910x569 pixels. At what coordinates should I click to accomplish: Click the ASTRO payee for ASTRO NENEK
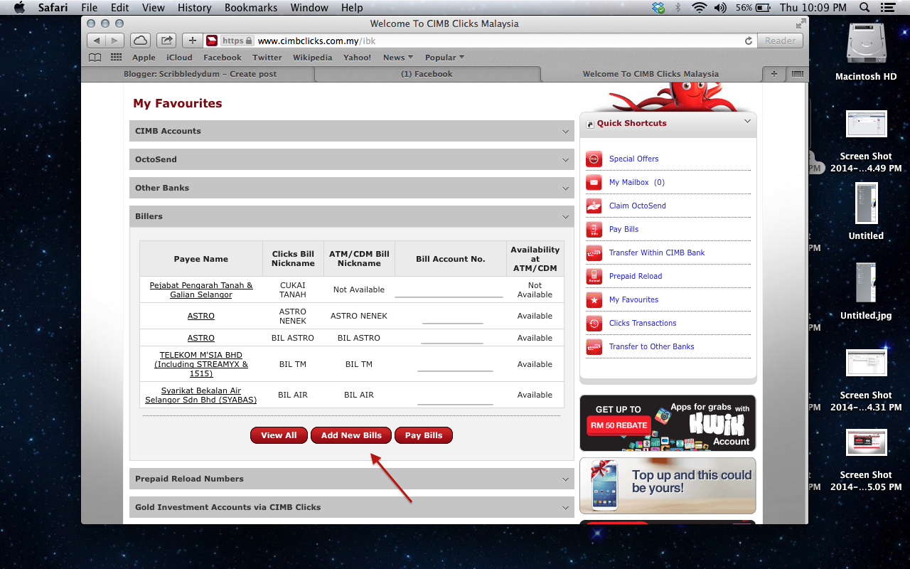click(201, 316)
